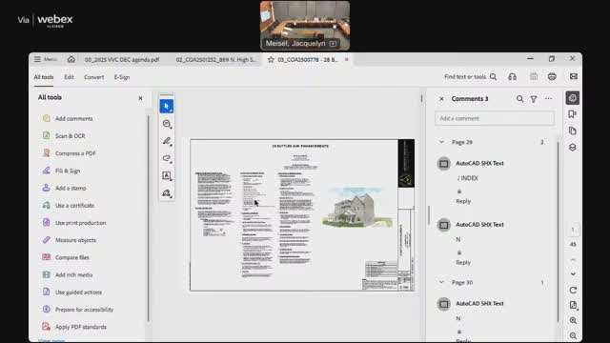Open Measure objects tool
The width and height of the screenshot is (610, 343).
point(75,240)
